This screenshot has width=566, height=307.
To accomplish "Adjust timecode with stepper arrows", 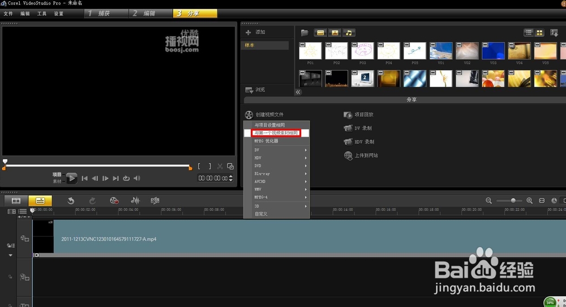I will (x=231, y=178).
